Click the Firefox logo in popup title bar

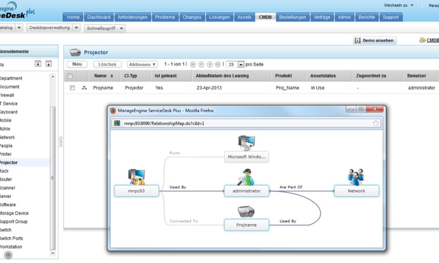tap(113, 110)
